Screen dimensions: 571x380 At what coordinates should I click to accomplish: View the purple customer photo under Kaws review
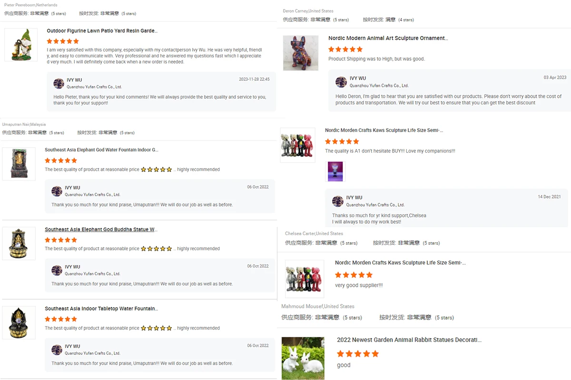point(335,171)
